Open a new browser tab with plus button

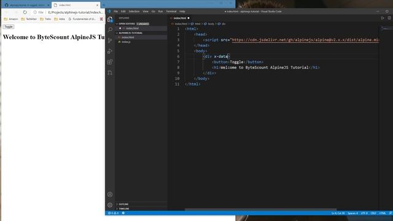click(x=104, y=5)
